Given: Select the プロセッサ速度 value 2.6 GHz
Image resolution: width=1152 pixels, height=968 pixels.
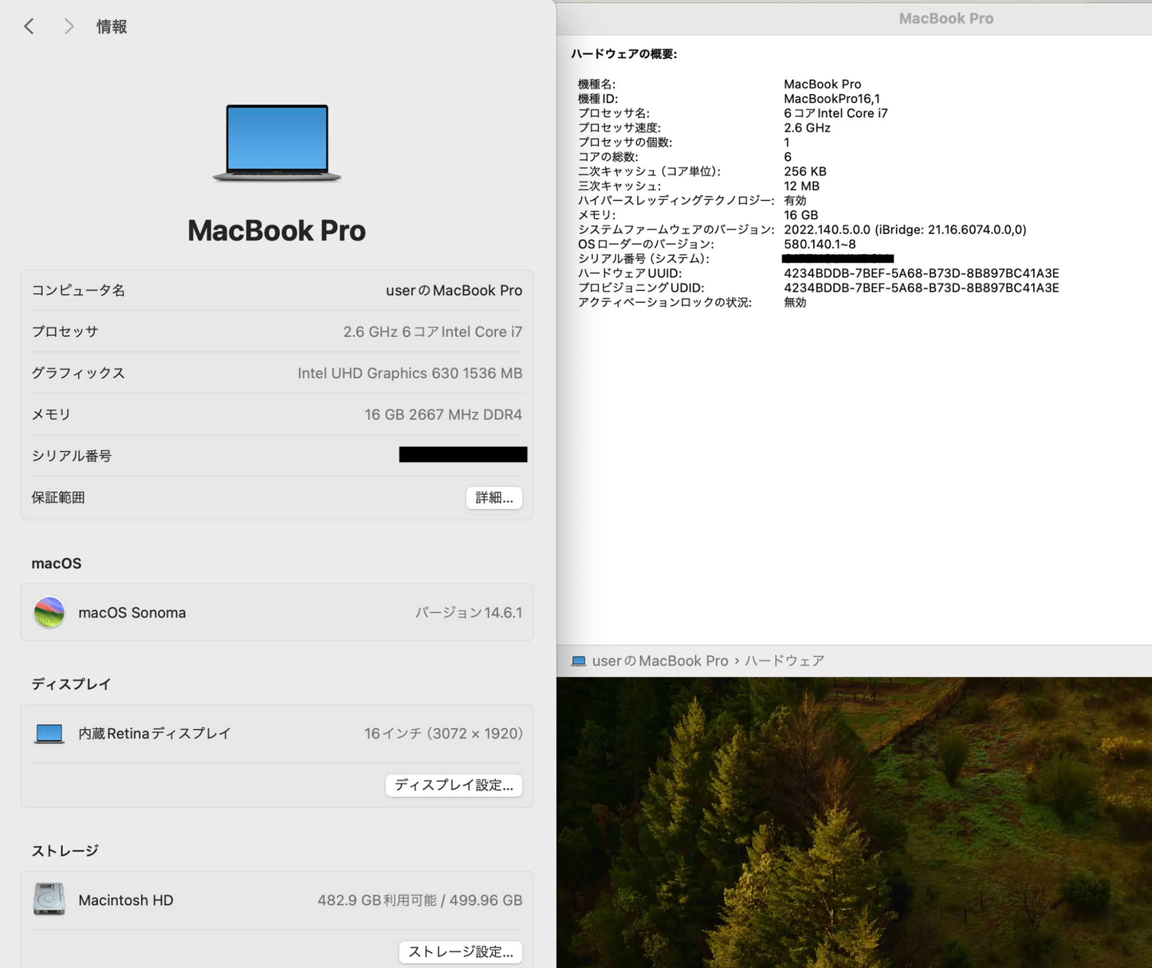Looking at the screenshot, I should click(x=807, y=127).
